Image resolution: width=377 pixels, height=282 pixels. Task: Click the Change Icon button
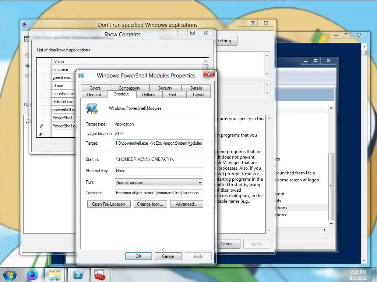point(150,204)
